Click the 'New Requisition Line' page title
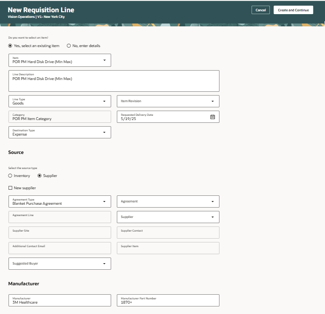Screen dimensions: 325x314 (x=41, y=10)
